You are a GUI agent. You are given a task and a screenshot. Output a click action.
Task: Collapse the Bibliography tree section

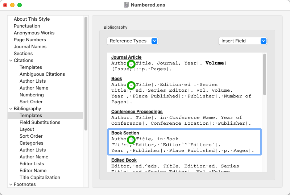coord(11,109)
